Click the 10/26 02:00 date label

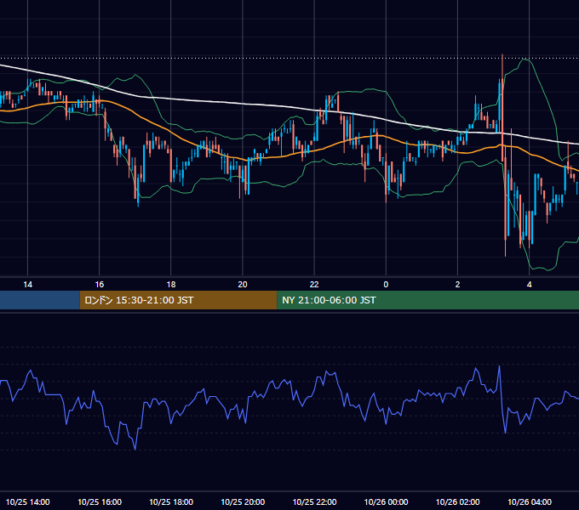[x=457, y=501]
